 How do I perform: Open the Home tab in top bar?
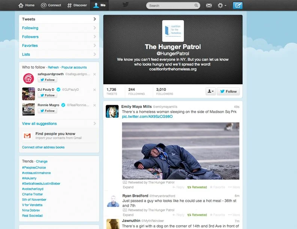point(26,5)
